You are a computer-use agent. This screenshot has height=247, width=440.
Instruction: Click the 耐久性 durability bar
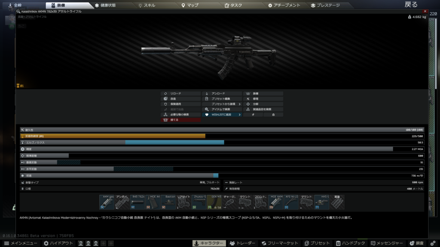222,130
